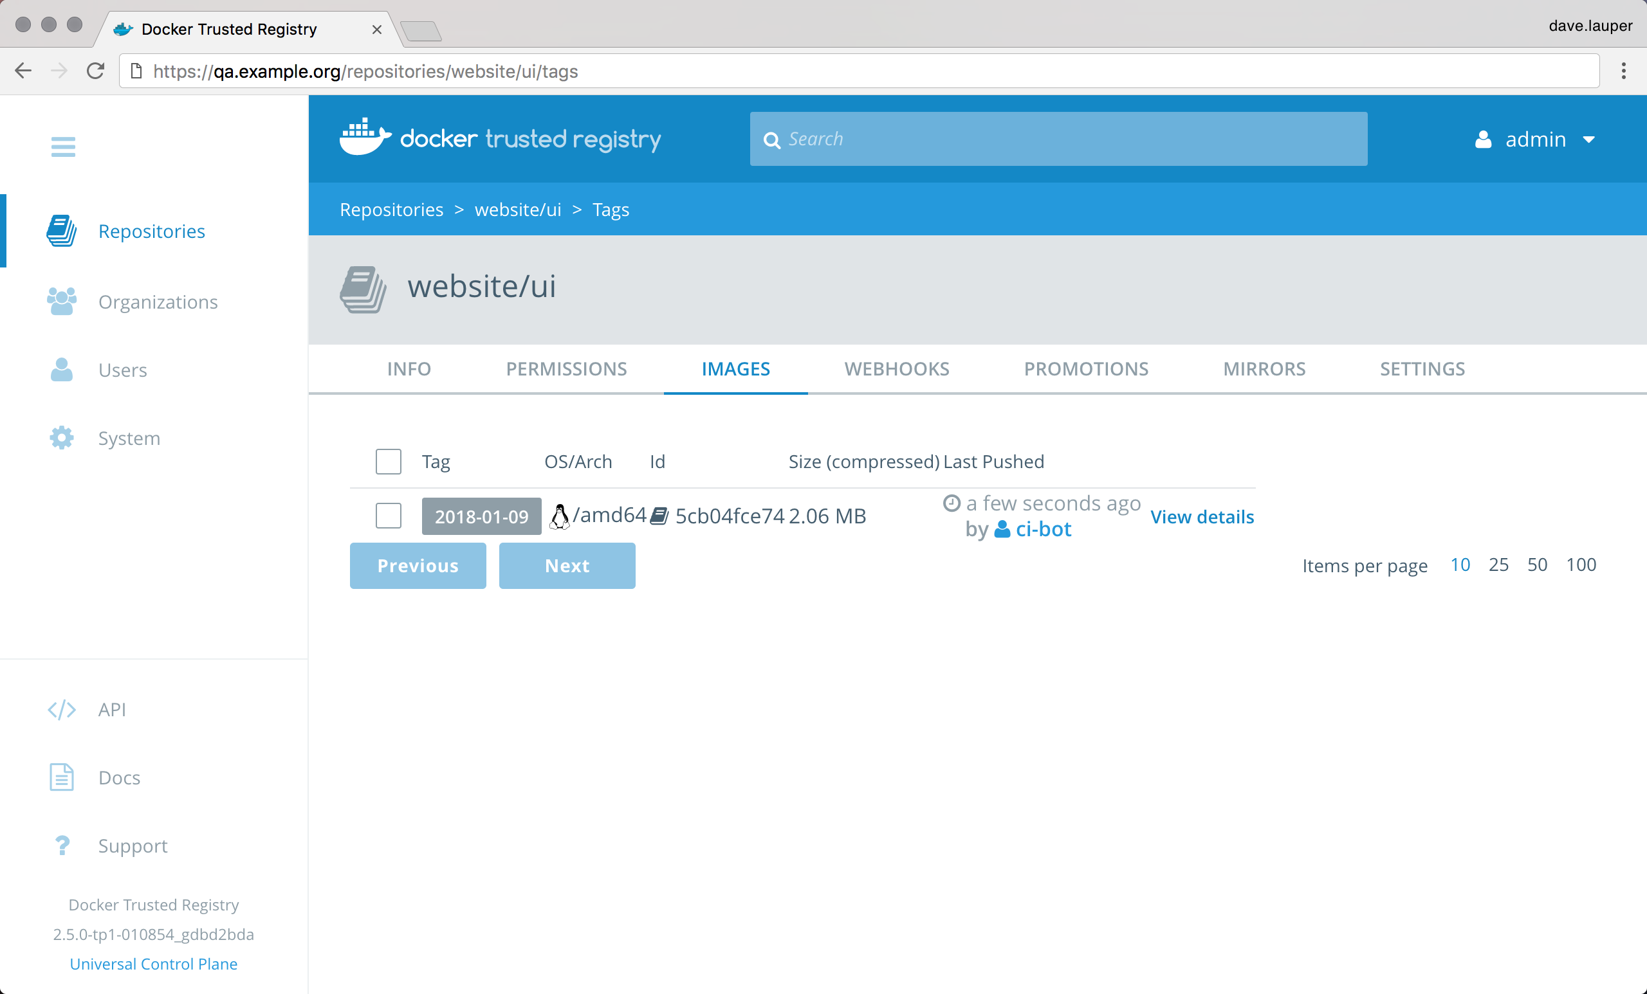Viewport: 1647px width, 994px height.
Task: Open the Users sidebar icon
Action: tap(62, 370)
